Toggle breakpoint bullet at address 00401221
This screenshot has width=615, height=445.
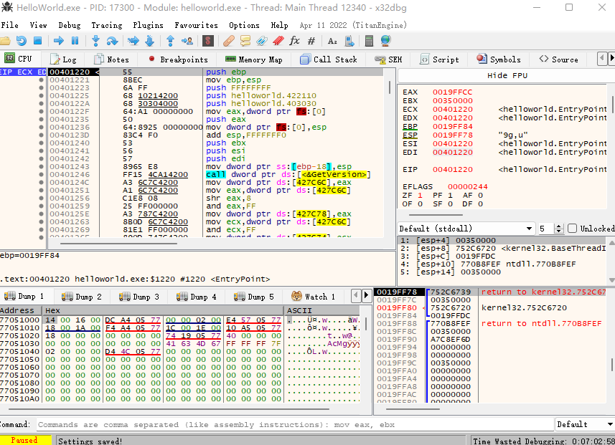coord(41,80)
